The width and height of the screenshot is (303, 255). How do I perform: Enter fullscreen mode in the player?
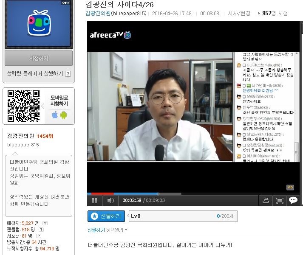[280, 200]
